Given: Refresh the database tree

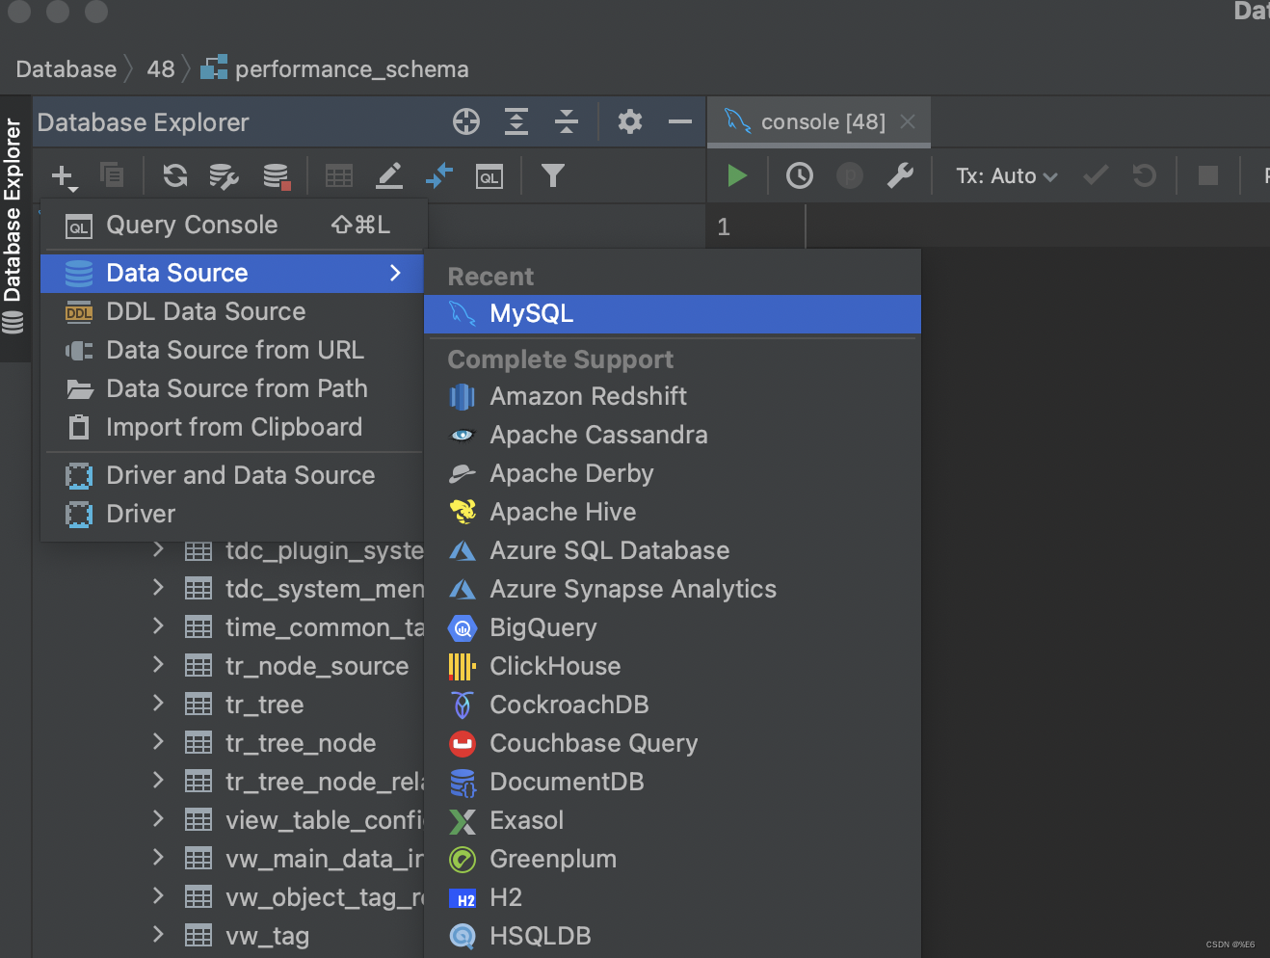Looking at the screenshot, I should [175, 175].
